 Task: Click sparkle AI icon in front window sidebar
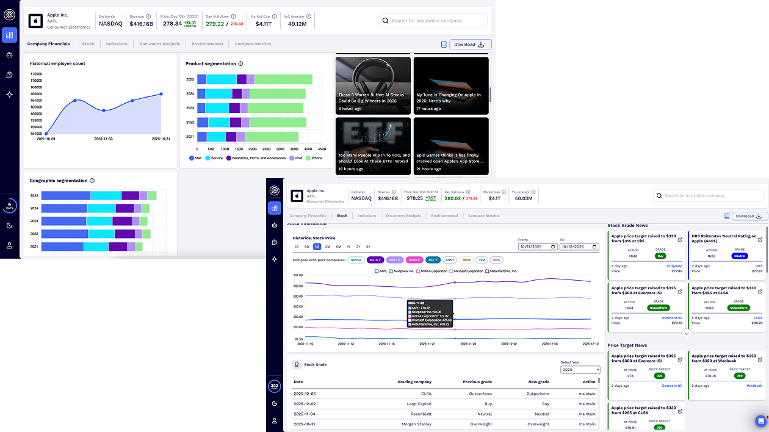pos(275,259)
